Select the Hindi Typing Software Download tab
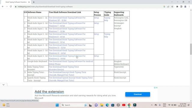 click(x=16, y=2)
